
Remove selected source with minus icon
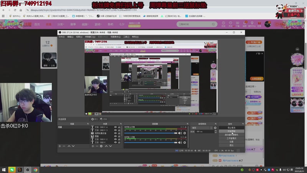(97, 146)
